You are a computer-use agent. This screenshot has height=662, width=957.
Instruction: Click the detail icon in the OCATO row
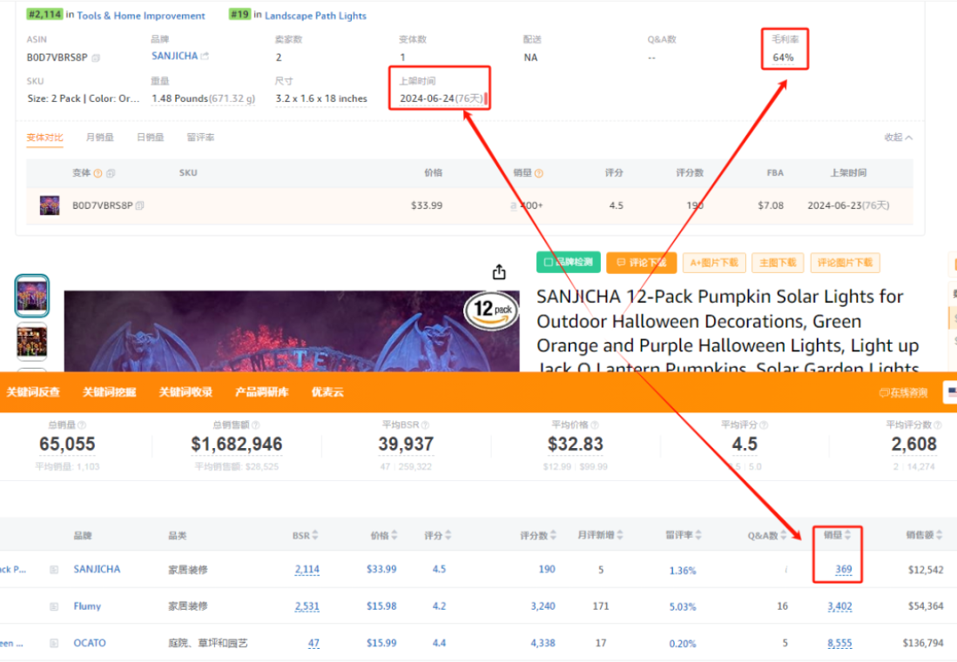(54, 643)
